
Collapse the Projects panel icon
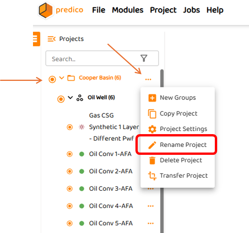[51, 39]
